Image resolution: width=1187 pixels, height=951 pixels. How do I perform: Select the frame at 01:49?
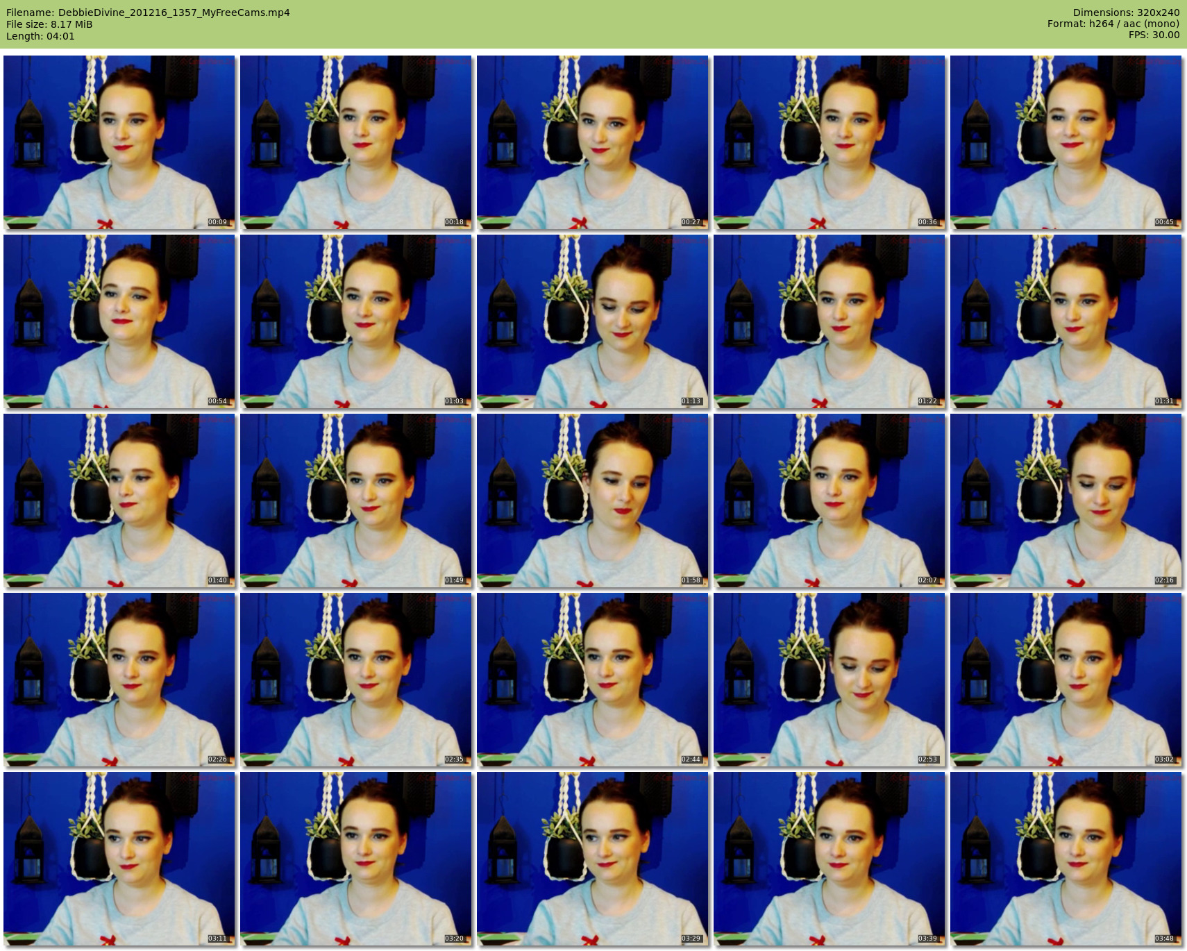pyautogui.click(x=356, y=500)
